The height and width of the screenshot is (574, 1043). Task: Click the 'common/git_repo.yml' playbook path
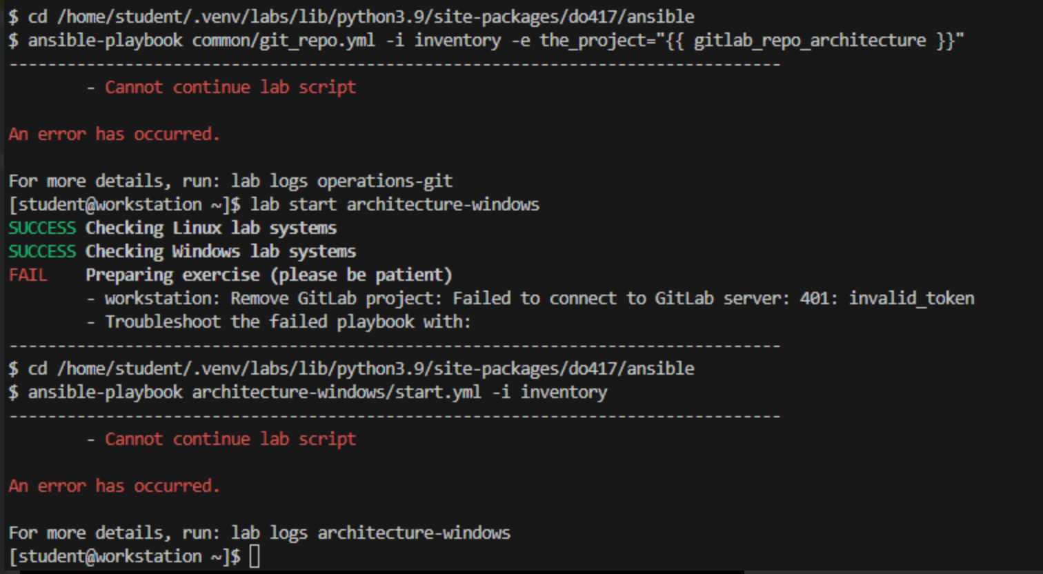[x=284, y=40]
